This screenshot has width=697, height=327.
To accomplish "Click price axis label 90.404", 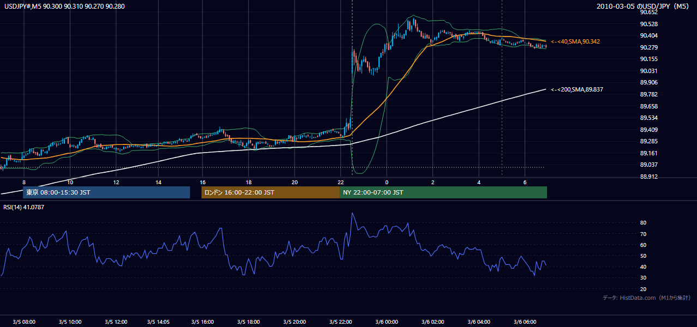I will [648, 35].
